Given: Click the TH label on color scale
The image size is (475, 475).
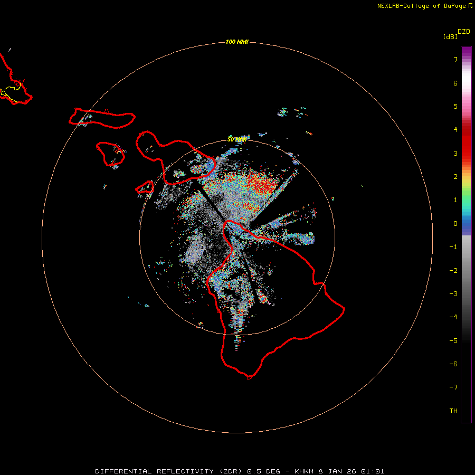Looking at the screenshot, I should (453, 411).
